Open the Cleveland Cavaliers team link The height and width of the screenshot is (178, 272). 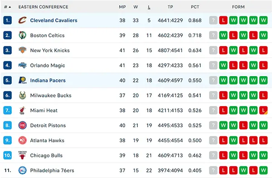pos(54,20)
